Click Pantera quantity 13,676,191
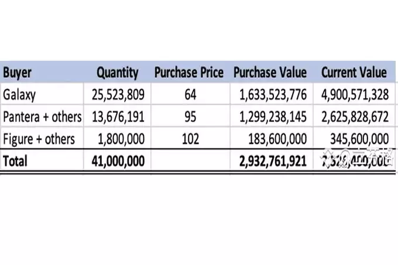Viewport: 398px width, 265px height. tap(118, 117)
